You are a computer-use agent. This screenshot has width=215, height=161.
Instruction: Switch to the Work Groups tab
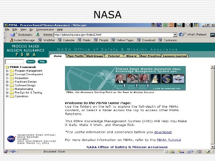click(x=95, y=56)
